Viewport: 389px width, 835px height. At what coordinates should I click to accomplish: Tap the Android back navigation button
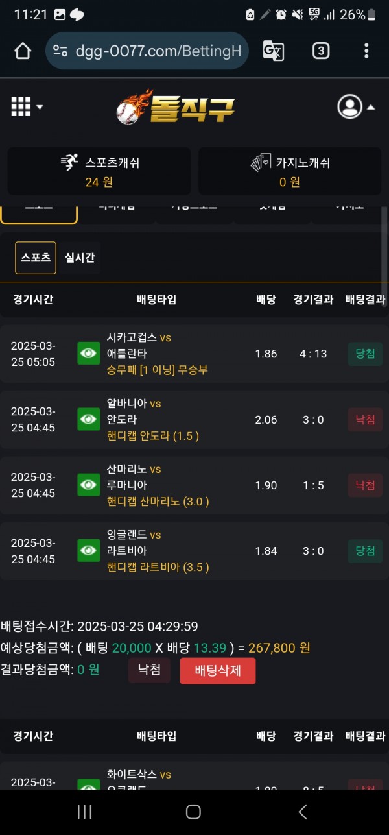tap(302, 811)
